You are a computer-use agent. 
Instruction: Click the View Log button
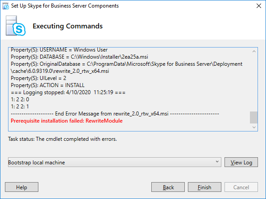[241, 162]
